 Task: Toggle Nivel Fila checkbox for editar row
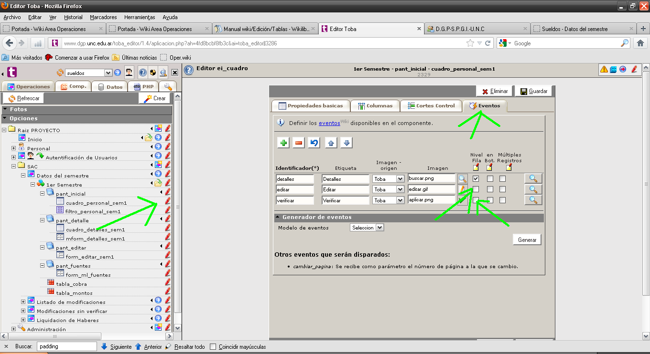point(476,189)
